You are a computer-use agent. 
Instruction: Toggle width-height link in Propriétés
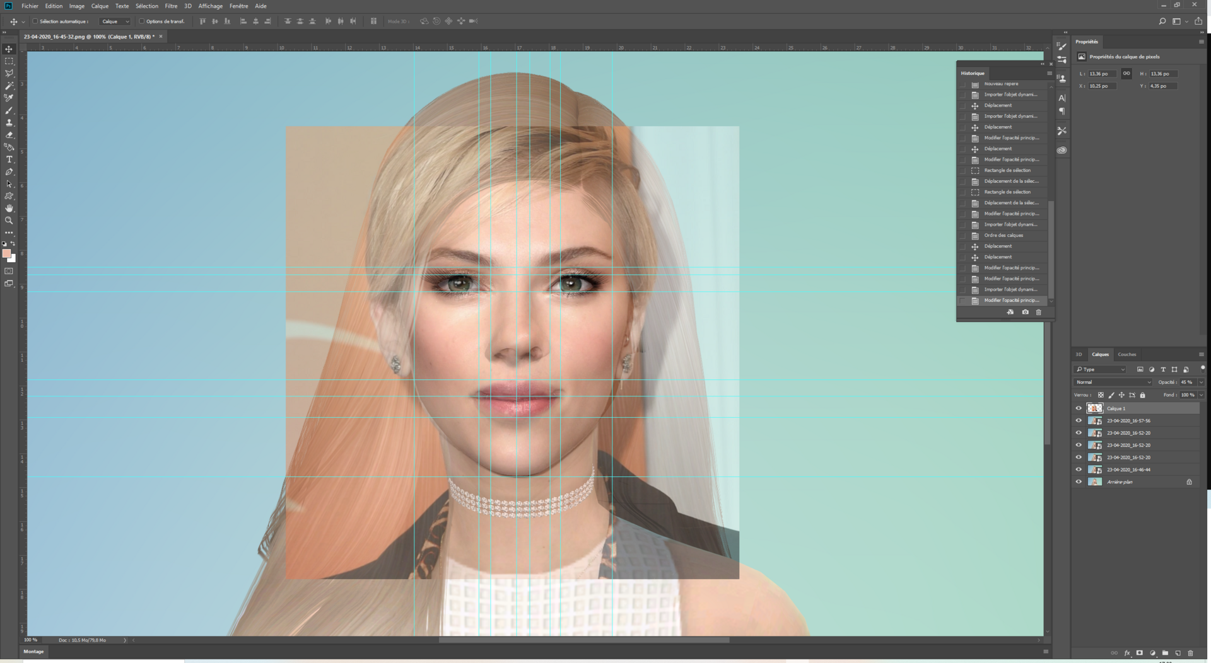click(x=1126, y=74)
